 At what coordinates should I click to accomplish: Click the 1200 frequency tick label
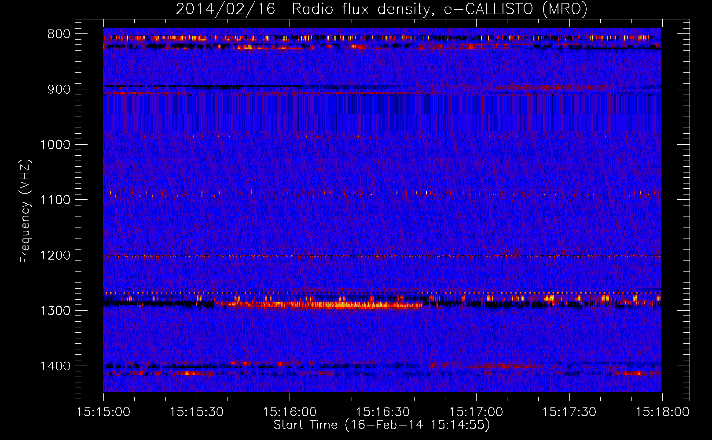[55, 256]
